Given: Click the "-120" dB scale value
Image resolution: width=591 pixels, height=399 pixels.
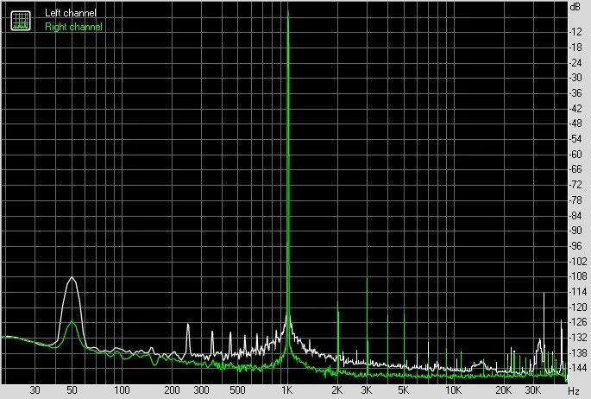Looking at the screenshot, I should point(578,307).
